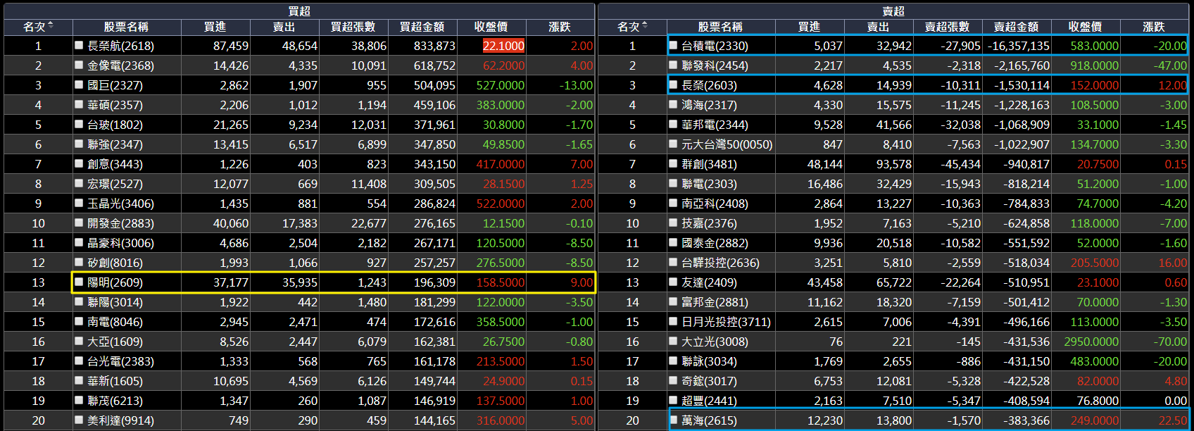The image size is (1194, 431).
Task: Select 買超金額 value 833,873
Action: pyautogui.click(x=434, y=46)
